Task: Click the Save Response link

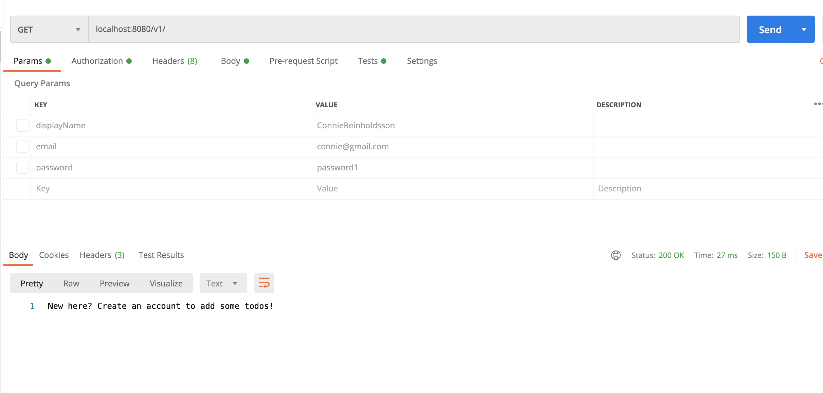Action: pos(813,255)
